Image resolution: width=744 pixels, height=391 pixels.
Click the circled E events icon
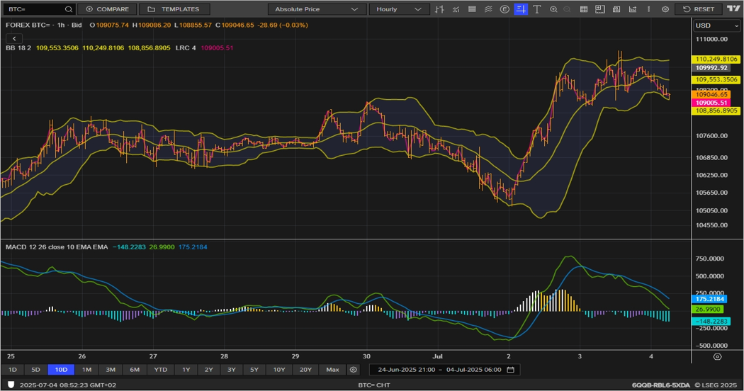(x=505, y=9)
